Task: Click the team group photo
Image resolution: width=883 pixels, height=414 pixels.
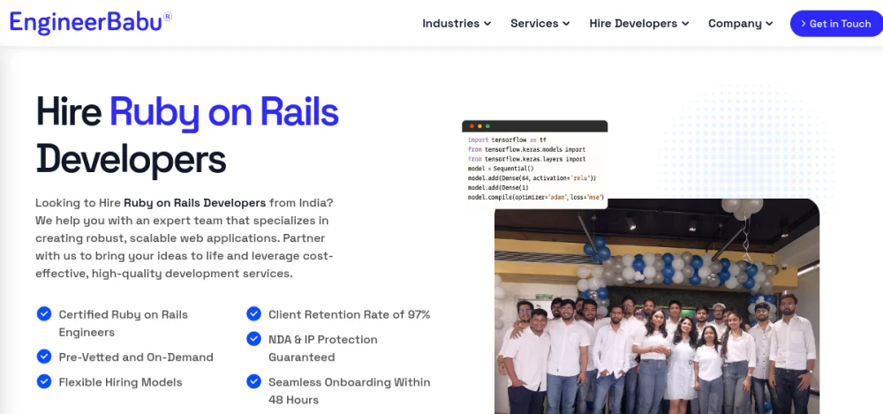Action: (657, 306)
